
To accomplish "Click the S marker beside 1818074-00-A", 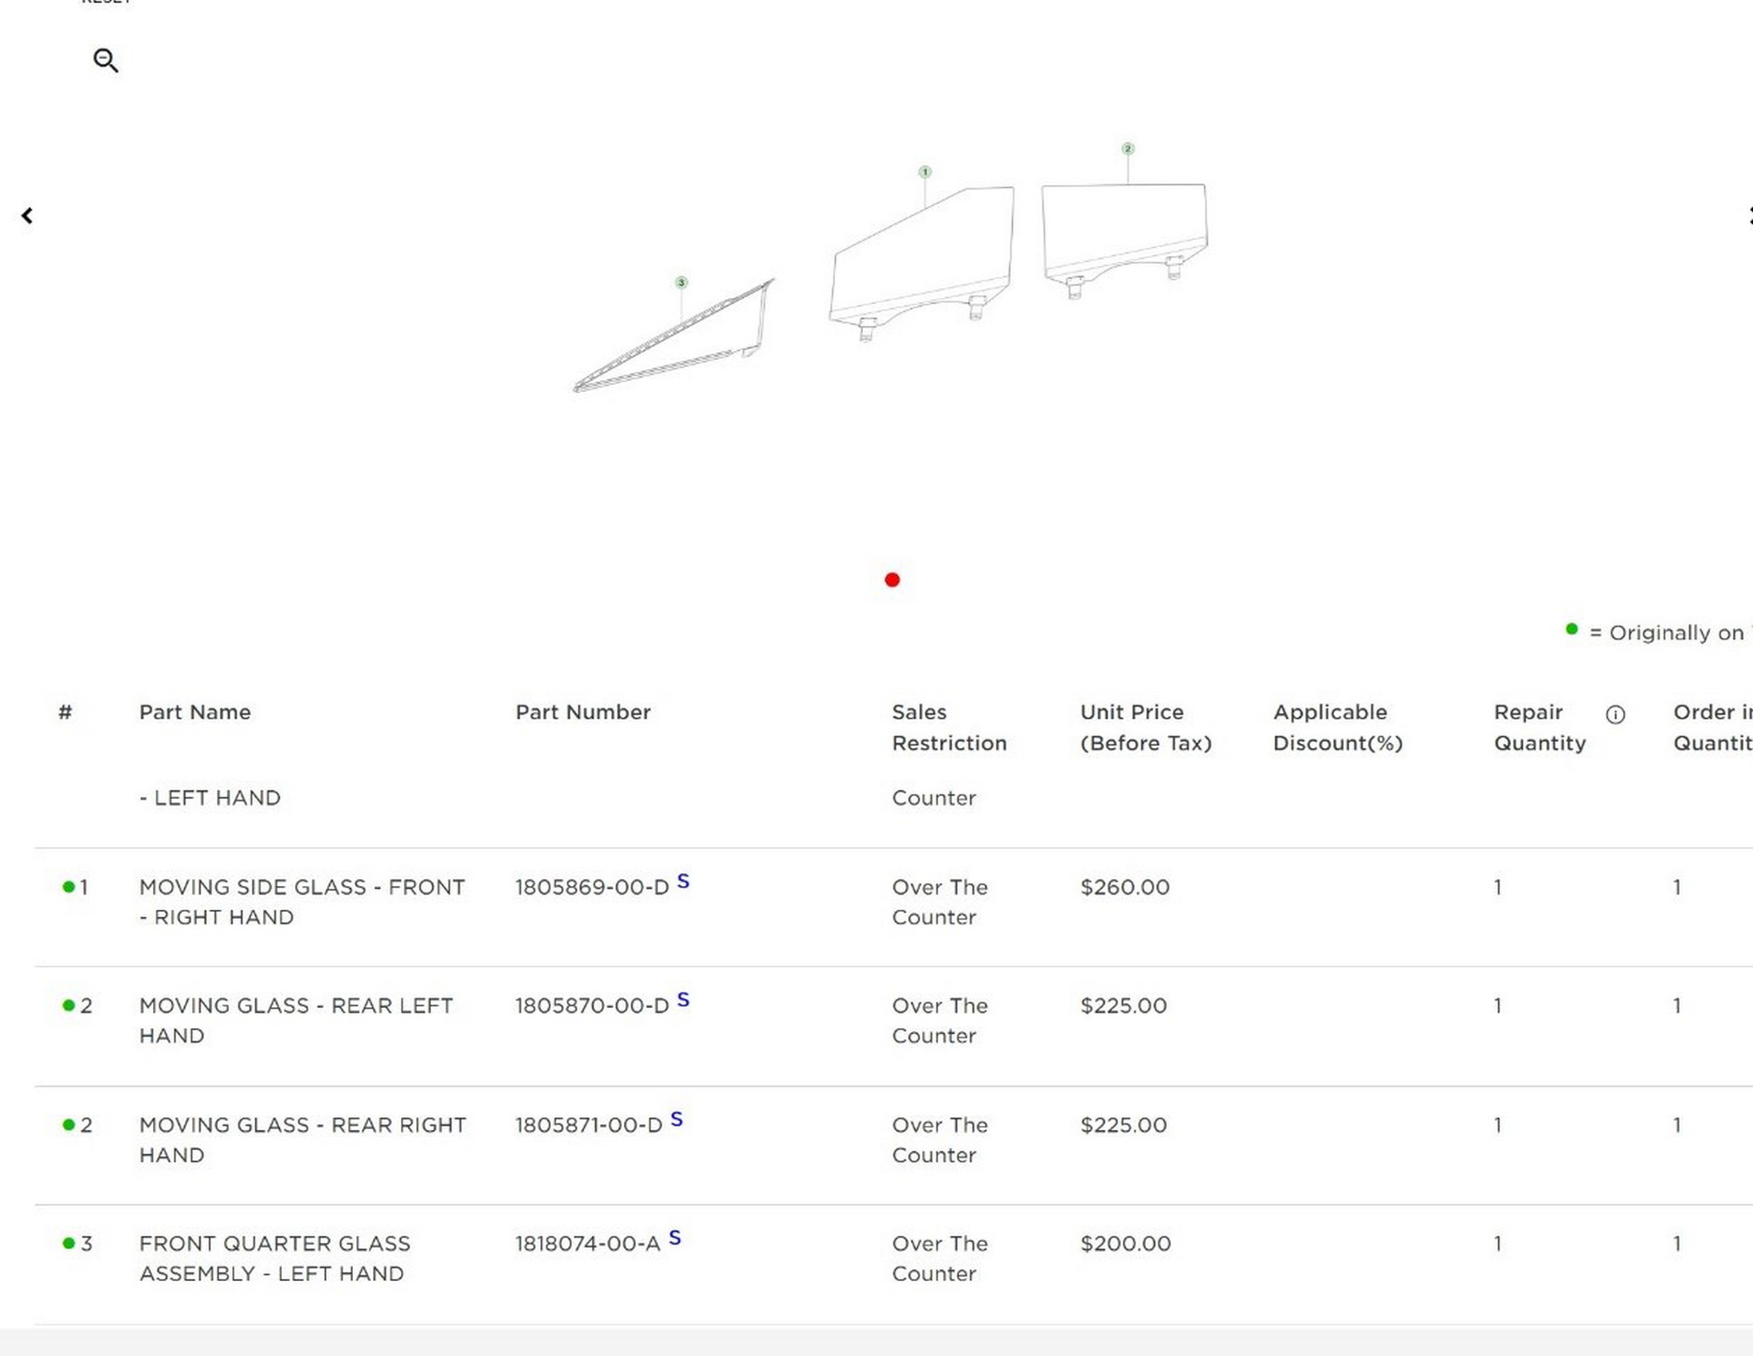I will click(x=675, y=1238).
